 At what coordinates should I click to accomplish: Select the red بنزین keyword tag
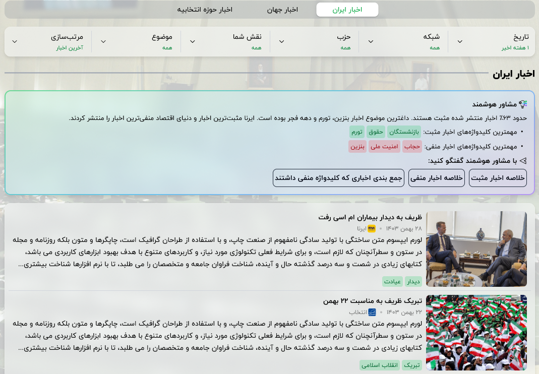click(357, 147)
